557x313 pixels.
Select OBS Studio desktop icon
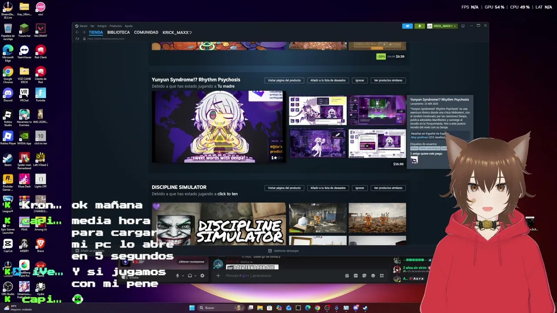click(x=8, y=289)
